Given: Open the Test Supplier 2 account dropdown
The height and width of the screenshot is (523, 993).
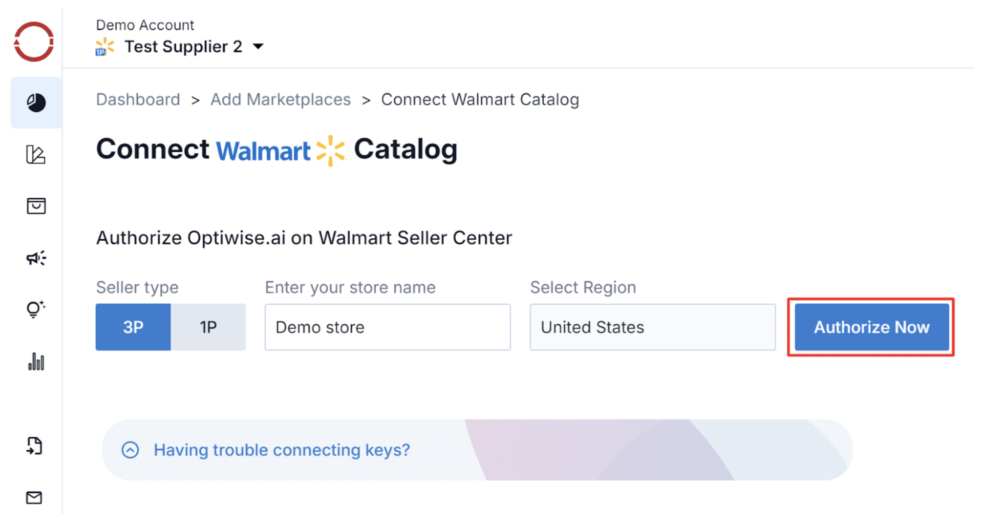Looking at the screenshot, I should tap(258, 46).
